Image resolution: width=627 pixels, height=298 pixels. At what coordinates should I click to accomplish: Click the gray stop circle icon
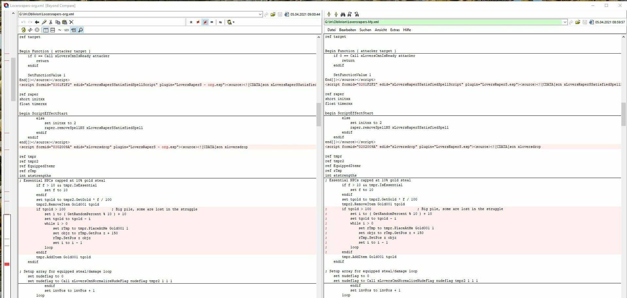[x=37, y=30]
